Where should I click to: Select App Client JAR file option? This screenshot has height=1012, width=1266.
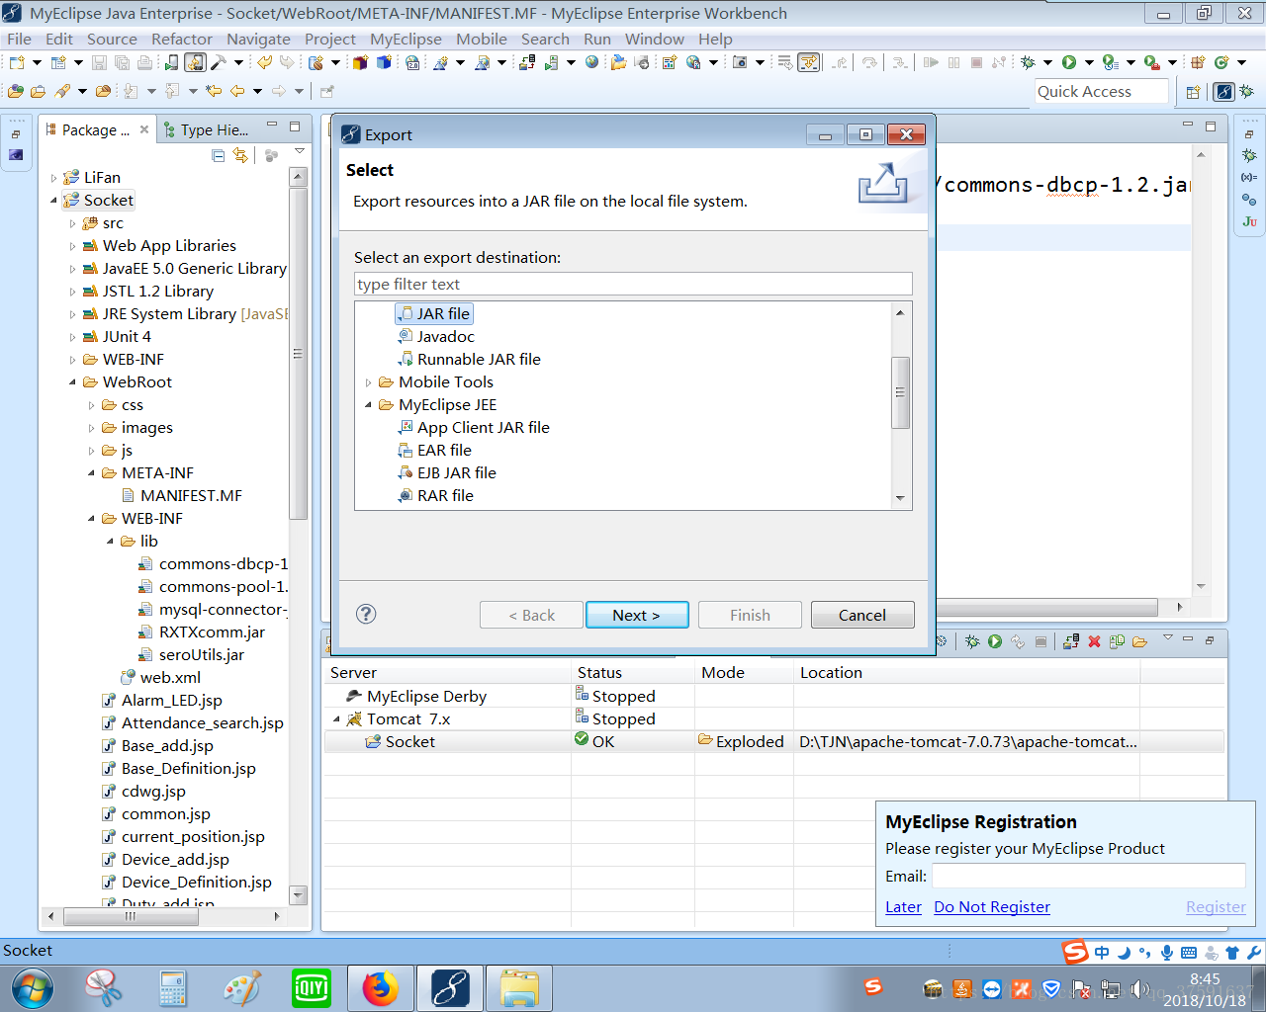(x=483, y=428)
